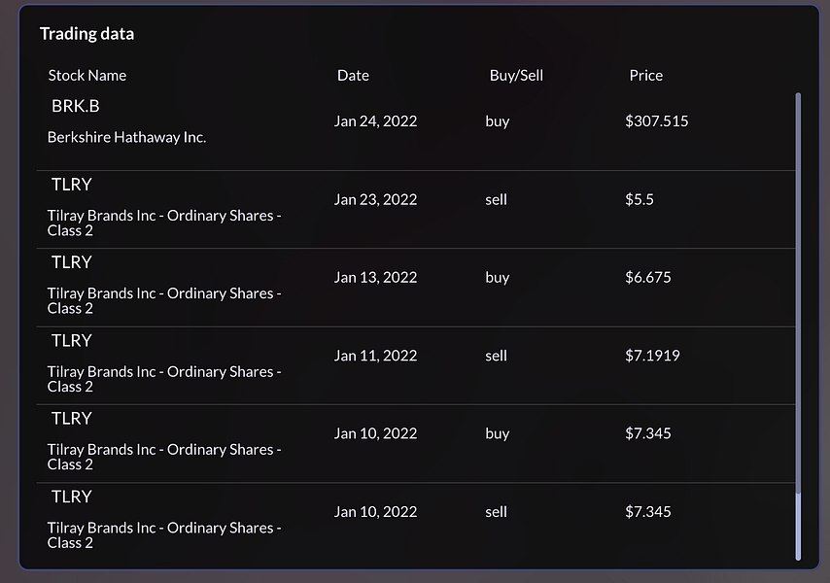Click the buy label in Jan 13 row
This screenshot has height=583, width=830.
click(498, 277)
